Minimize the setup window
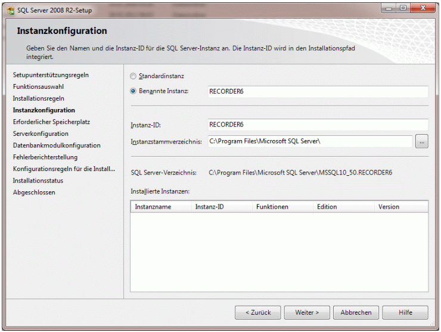Screen dimensions: 441x332 (x=389, y=8)
